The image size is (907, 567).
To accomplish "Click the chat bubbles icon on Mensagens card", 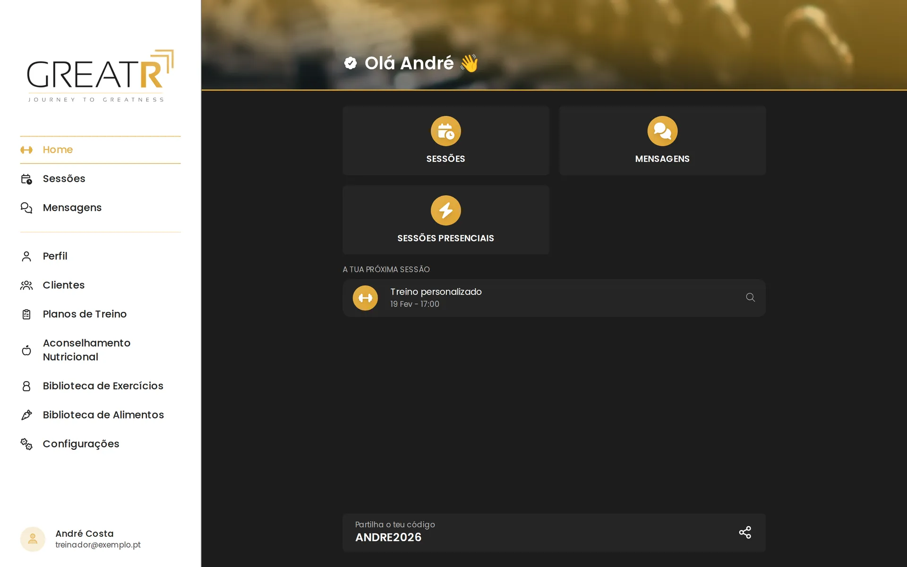I will [662, 131].
